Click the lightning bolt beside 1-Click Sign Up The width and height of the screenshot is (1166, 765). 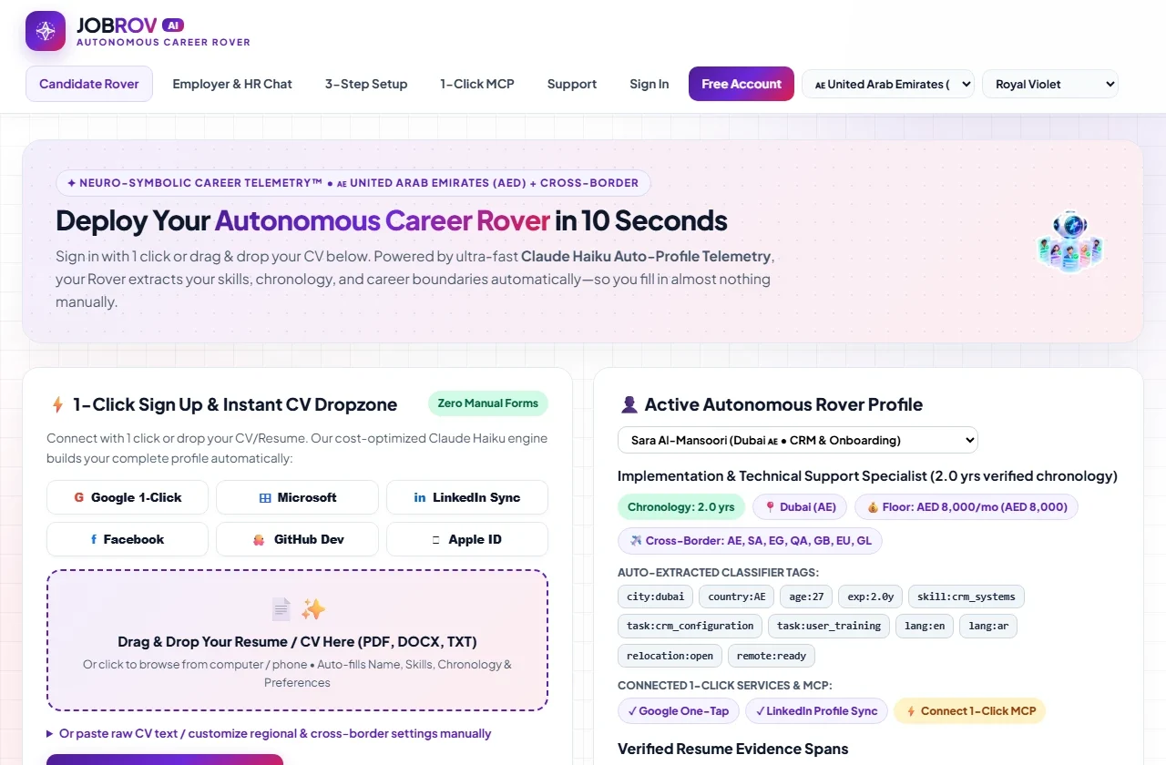coord(57,404)
